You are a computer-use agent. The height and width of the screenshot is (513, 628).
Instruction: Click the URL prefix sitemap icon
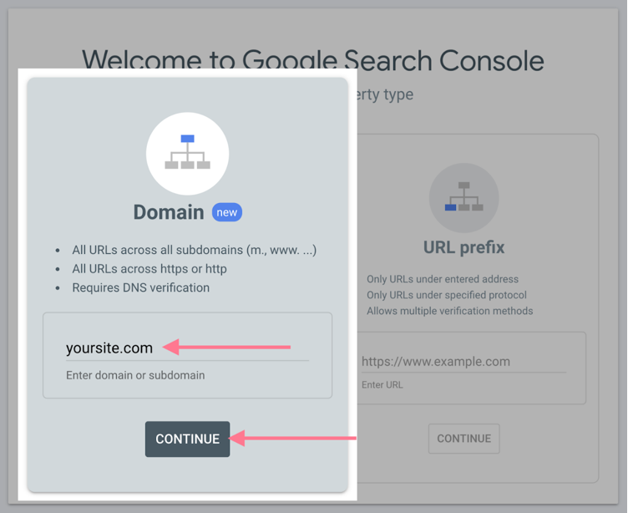pyautogui.click(x=463, y=197)
